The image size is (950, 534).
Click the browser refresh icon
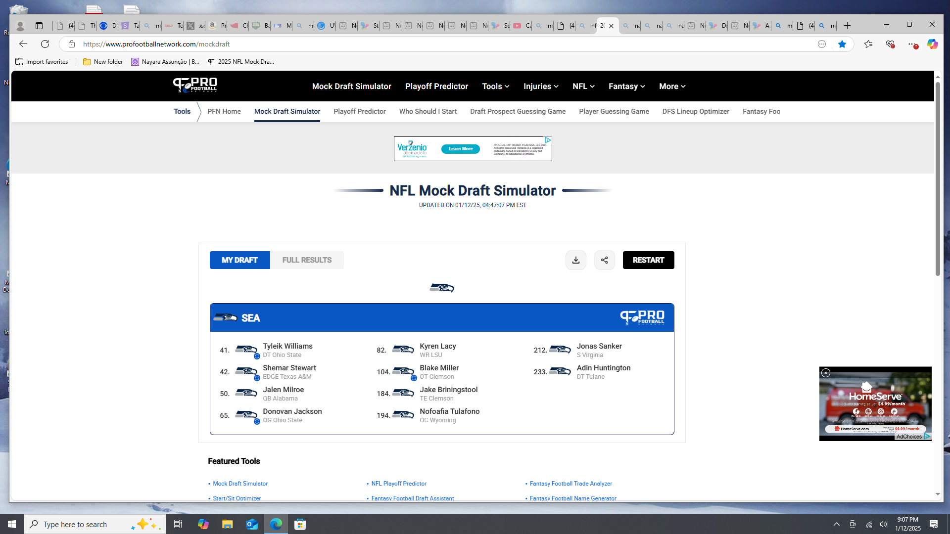pos(45,44)
